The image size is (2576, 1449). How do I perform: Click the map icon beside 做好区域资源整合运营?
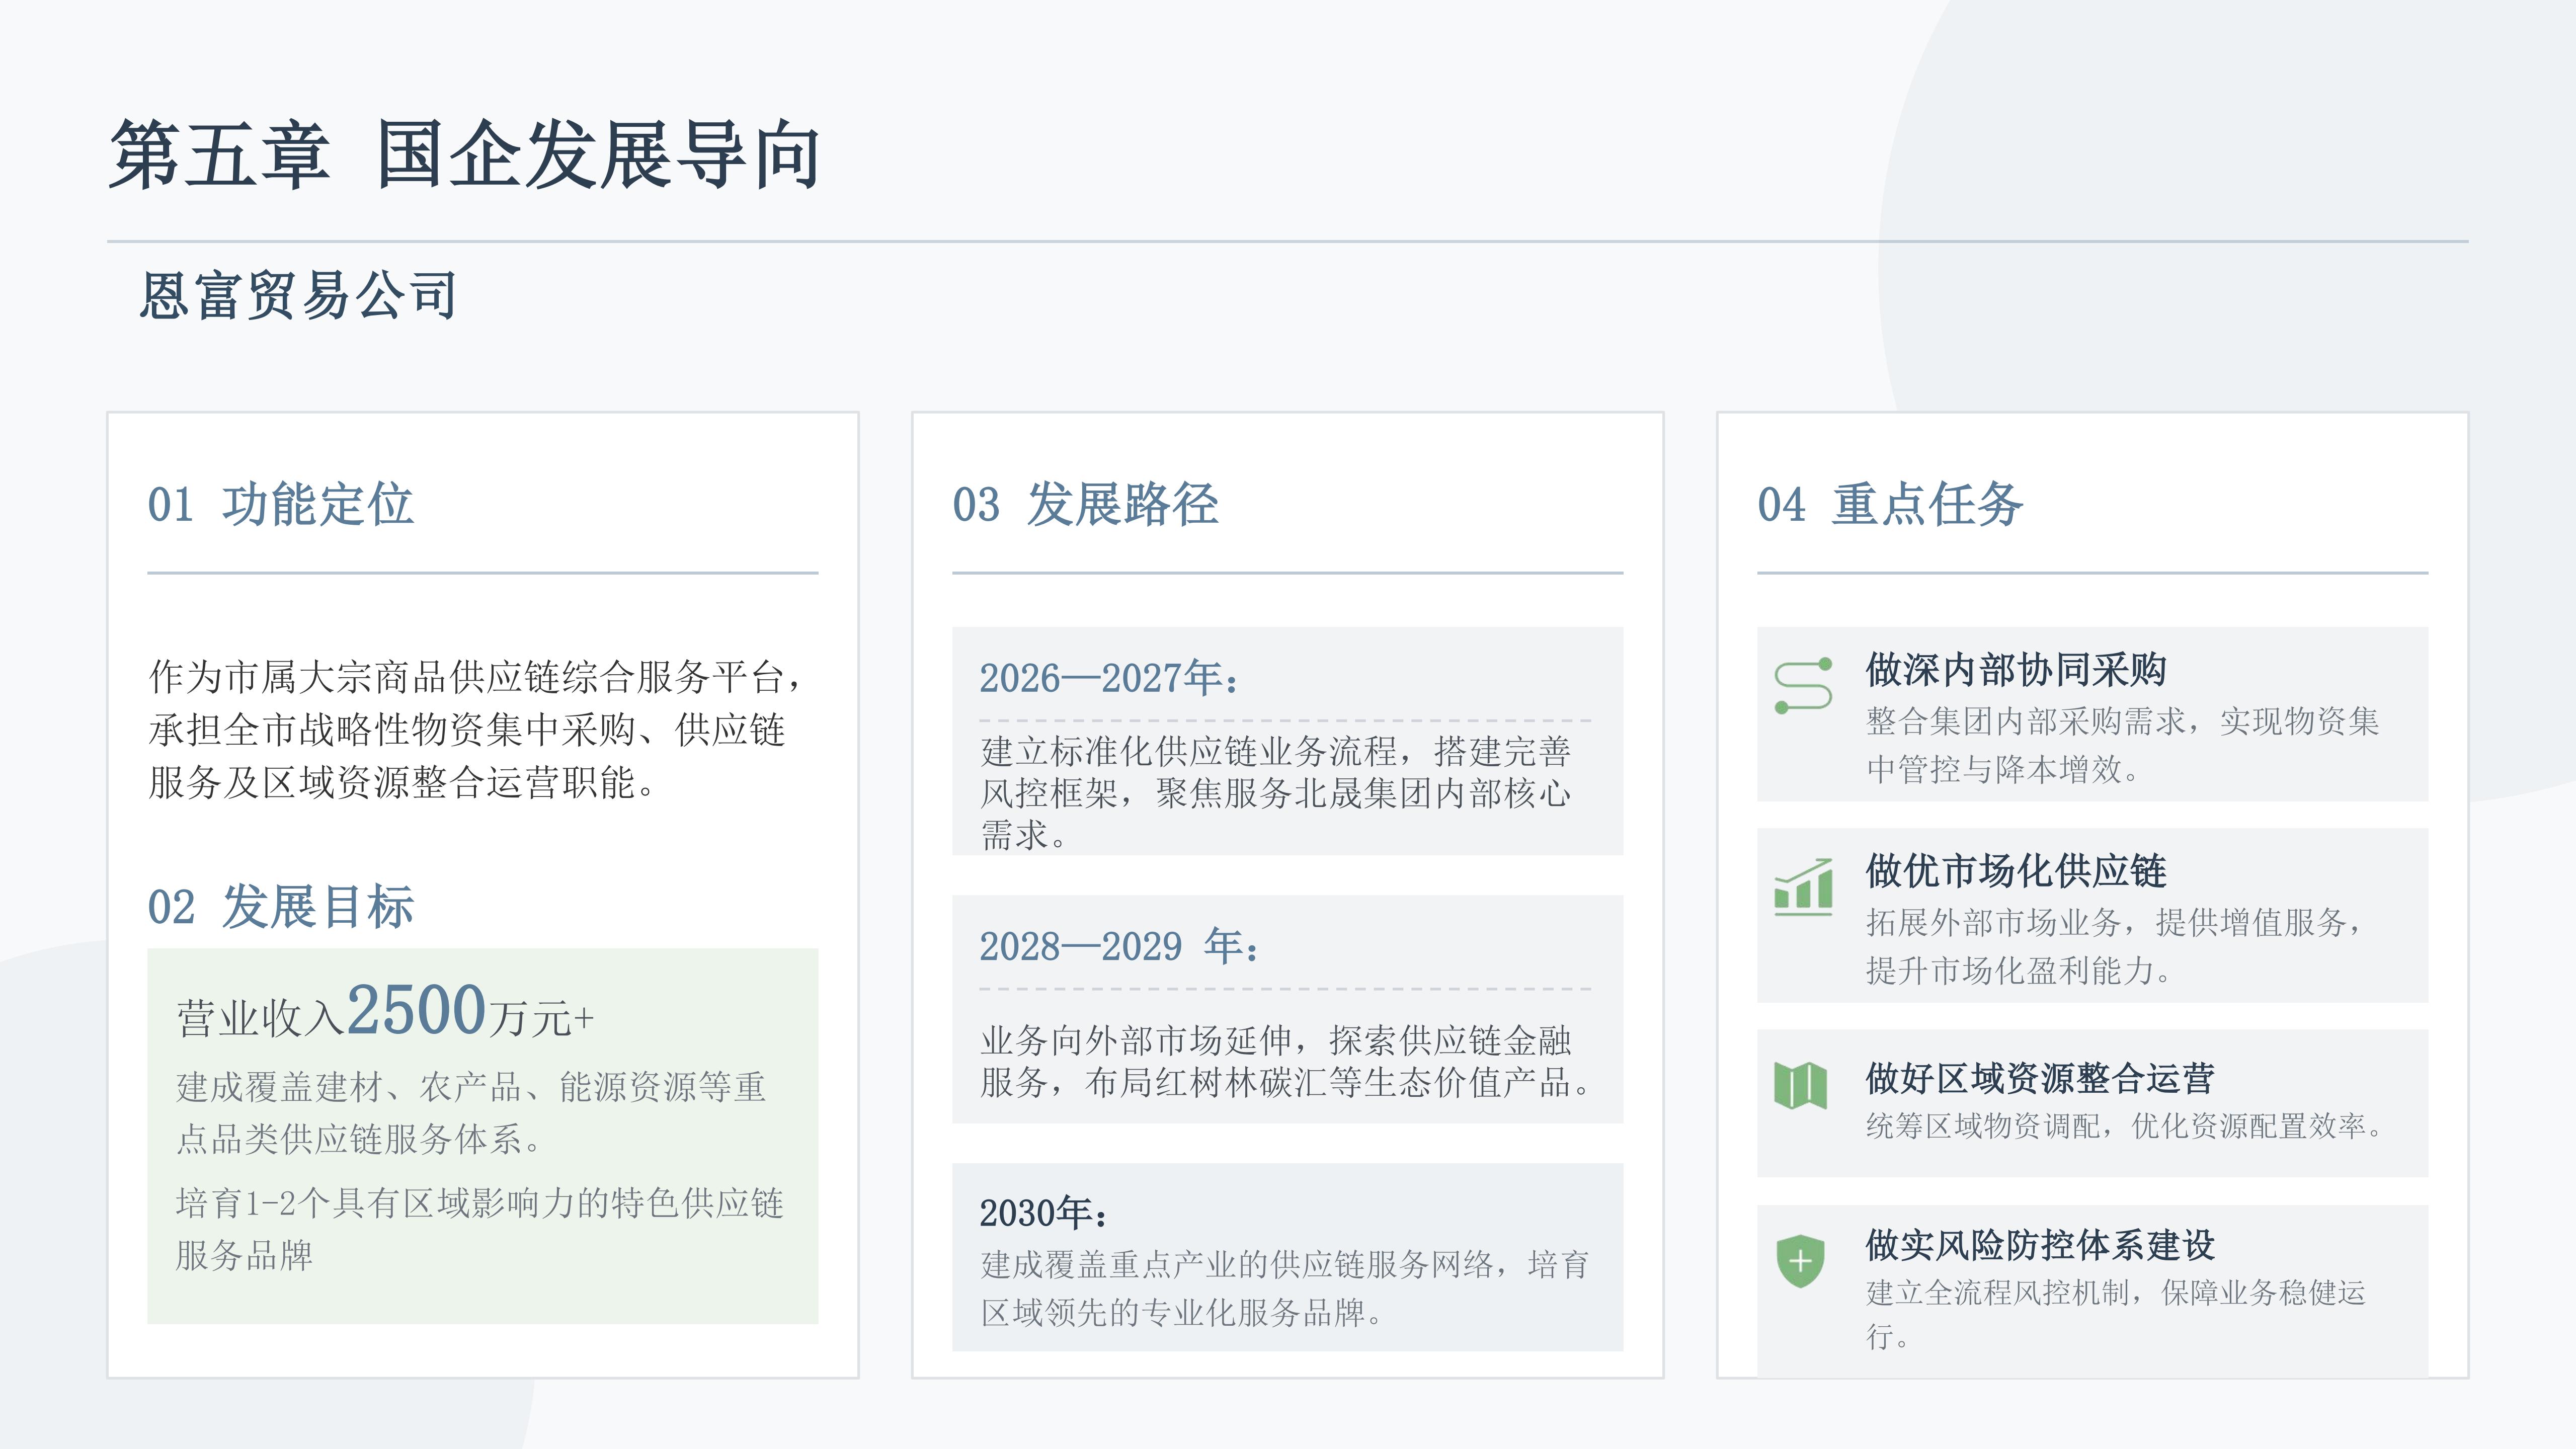click(1800, 1086)
